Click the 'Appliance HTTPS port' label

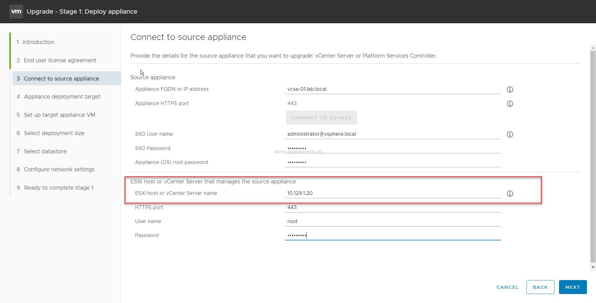pyautogui.click(x=162, y=103)
